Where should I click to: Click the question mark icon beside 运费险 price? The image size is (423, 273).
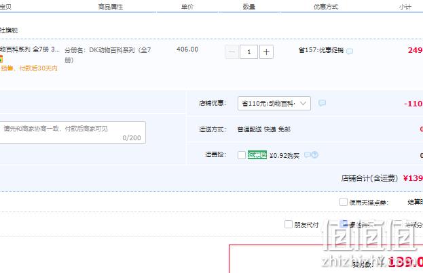click(315, 154)
